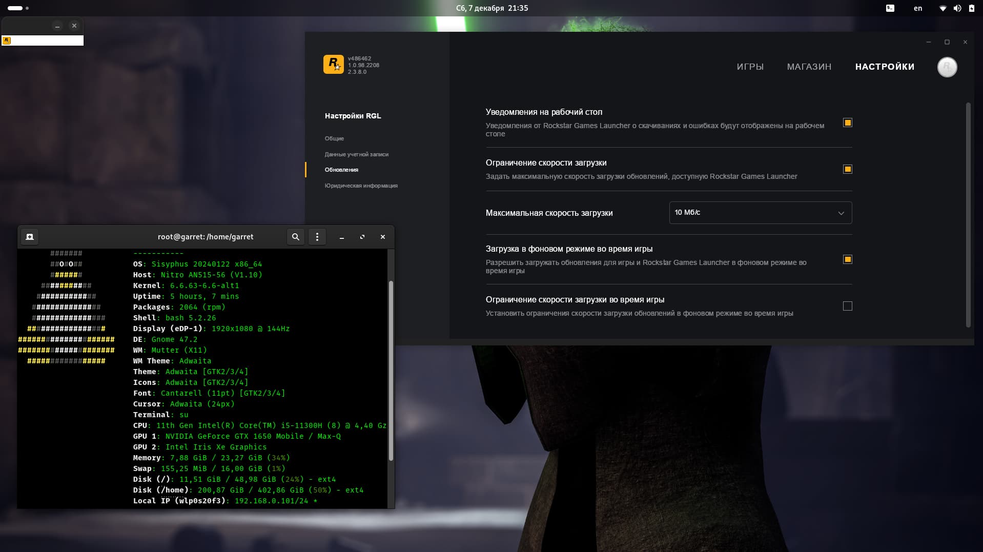
Task: Click the Uptime: 5 hours, 7 mins line
Action: (x=186, y=296)
